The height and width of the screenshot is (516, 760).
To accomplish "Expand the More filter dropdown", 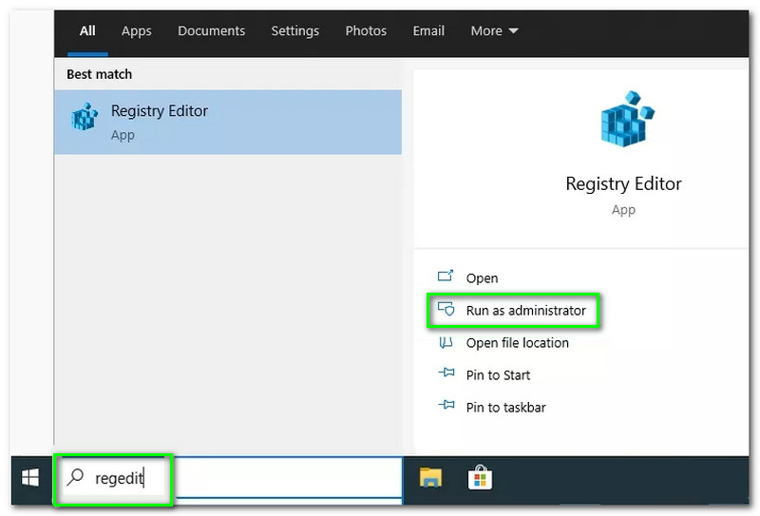I will [x=494, y=31].
